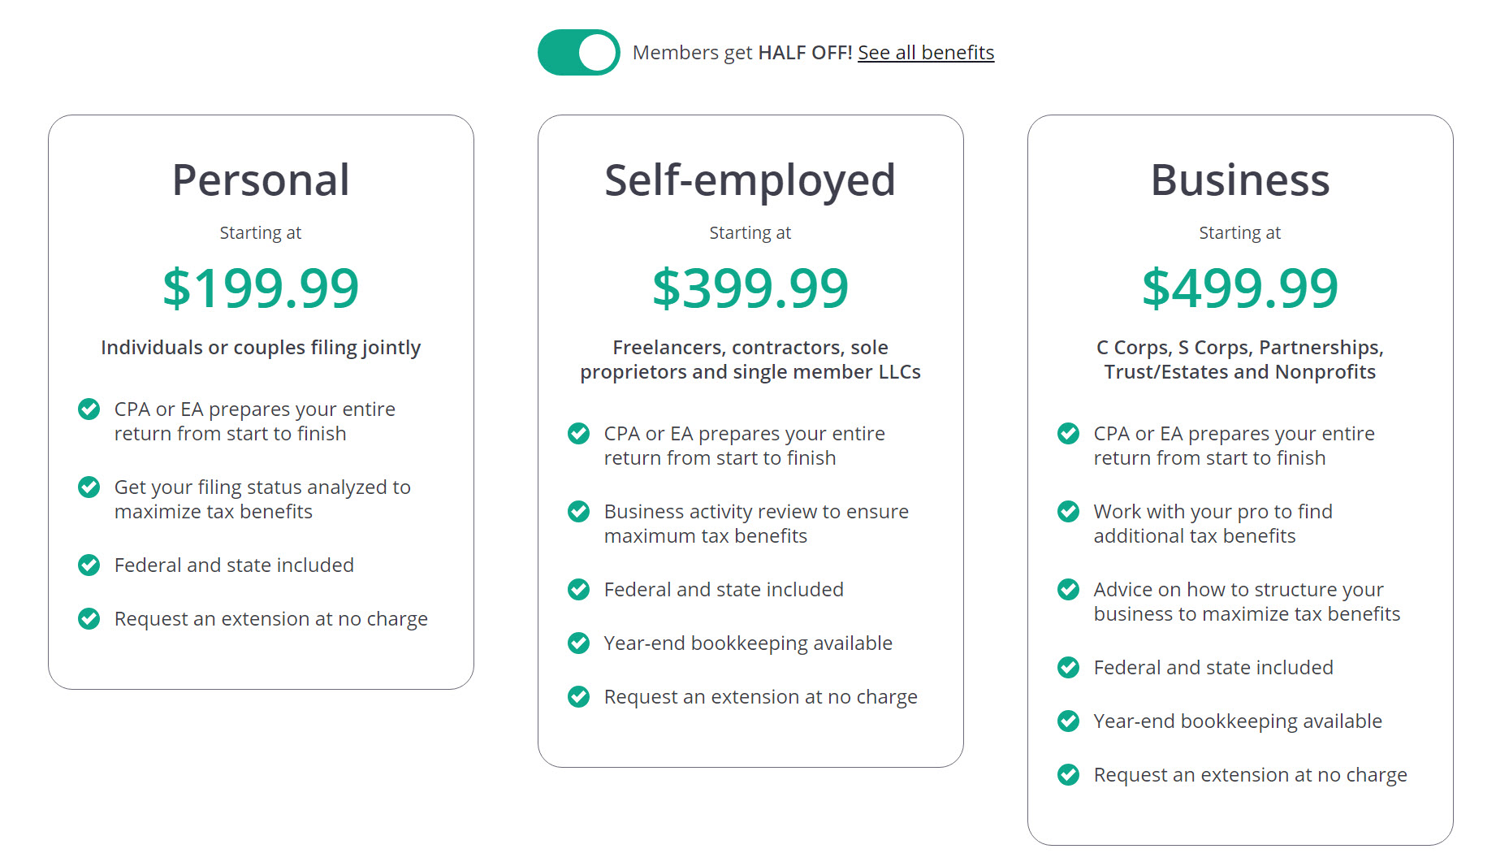This screenshot has height=862, width=1509.
Task: Click checkmark beside Personal CPA or EA prepares
Action: [89, 409]
